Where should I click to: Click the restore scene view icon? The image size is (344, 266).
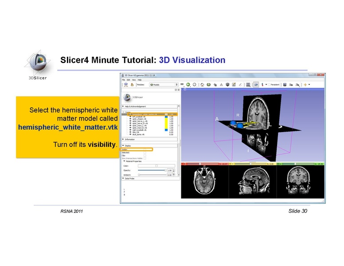[297, 85]
